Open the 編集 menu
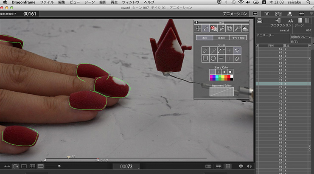The width and height of the screenshot is (314, 174). pos(62,2)
